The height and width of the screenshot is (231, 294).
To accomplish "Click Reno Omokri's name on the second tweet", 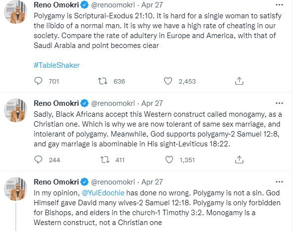I will 56,103.
